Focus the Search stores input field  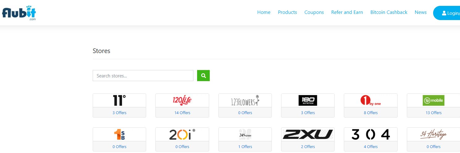143,76
